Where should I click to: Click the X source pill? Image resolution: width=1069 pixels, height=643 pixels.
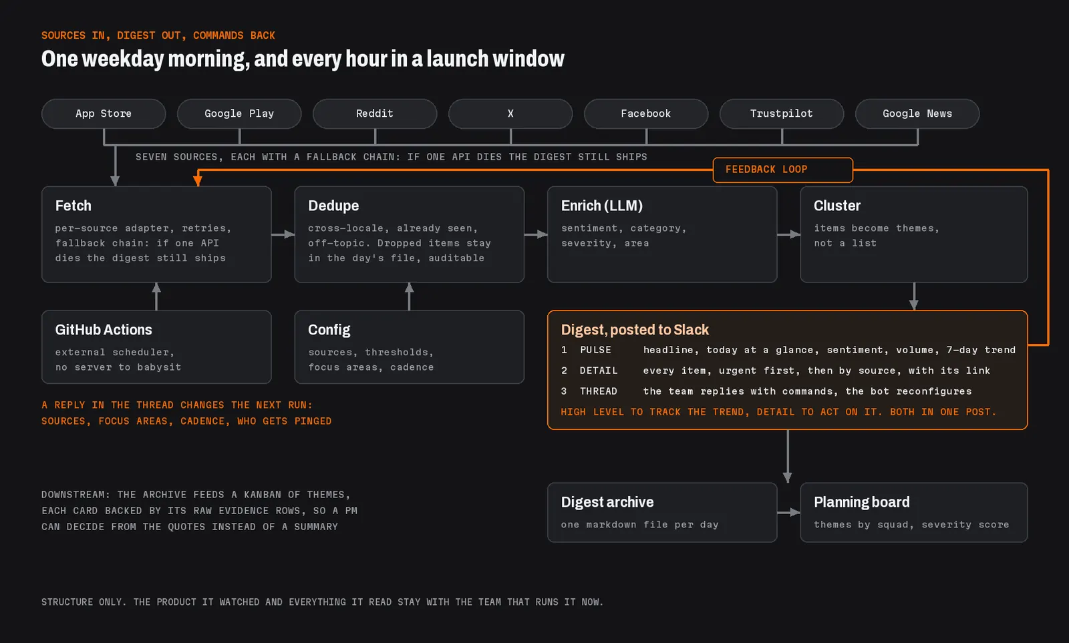(510, 114)
